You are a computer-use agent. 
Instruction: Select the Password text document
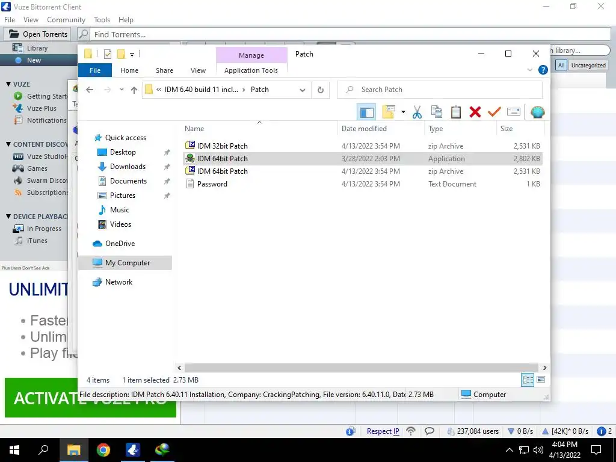point(363,184)
